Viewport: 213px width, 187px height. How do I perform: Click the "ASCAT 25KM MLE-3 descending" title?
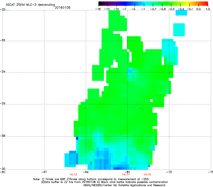point(30,5)
